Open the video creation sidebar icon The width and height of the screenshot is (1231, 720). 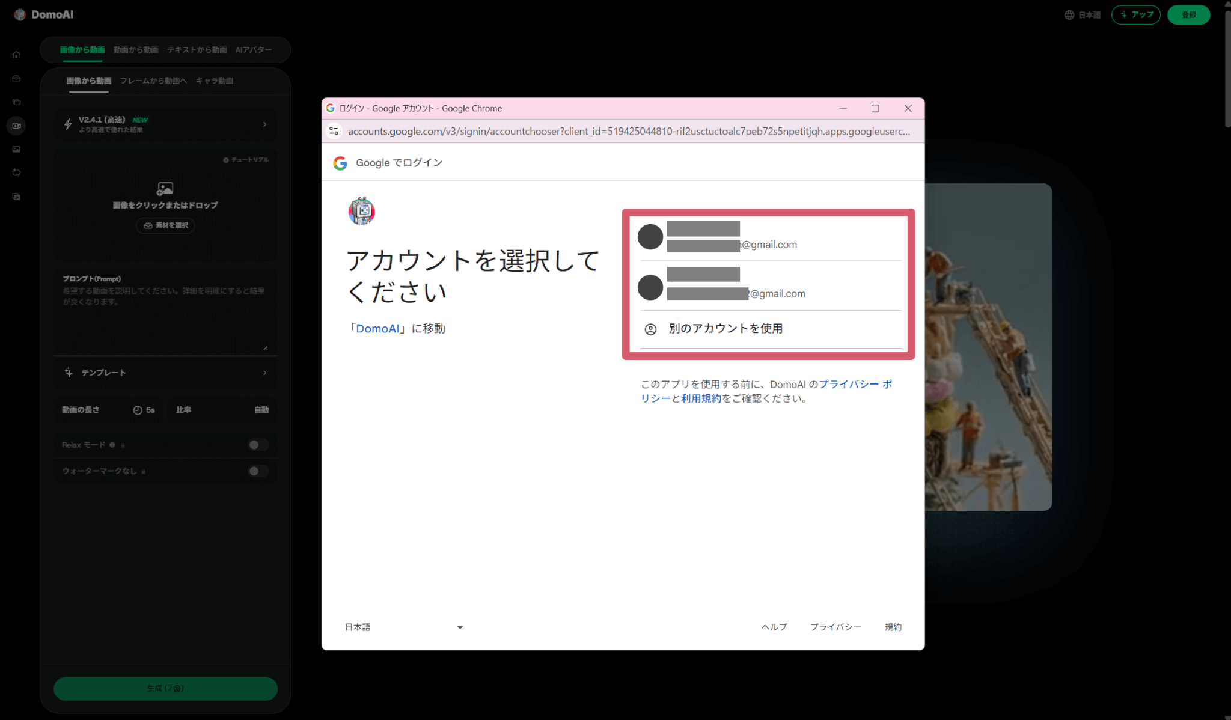(16, 126)
